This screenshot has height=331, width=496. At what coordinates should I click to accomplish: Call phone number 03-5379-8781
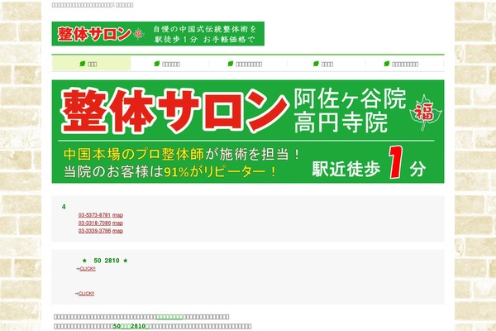click(94, 215)
